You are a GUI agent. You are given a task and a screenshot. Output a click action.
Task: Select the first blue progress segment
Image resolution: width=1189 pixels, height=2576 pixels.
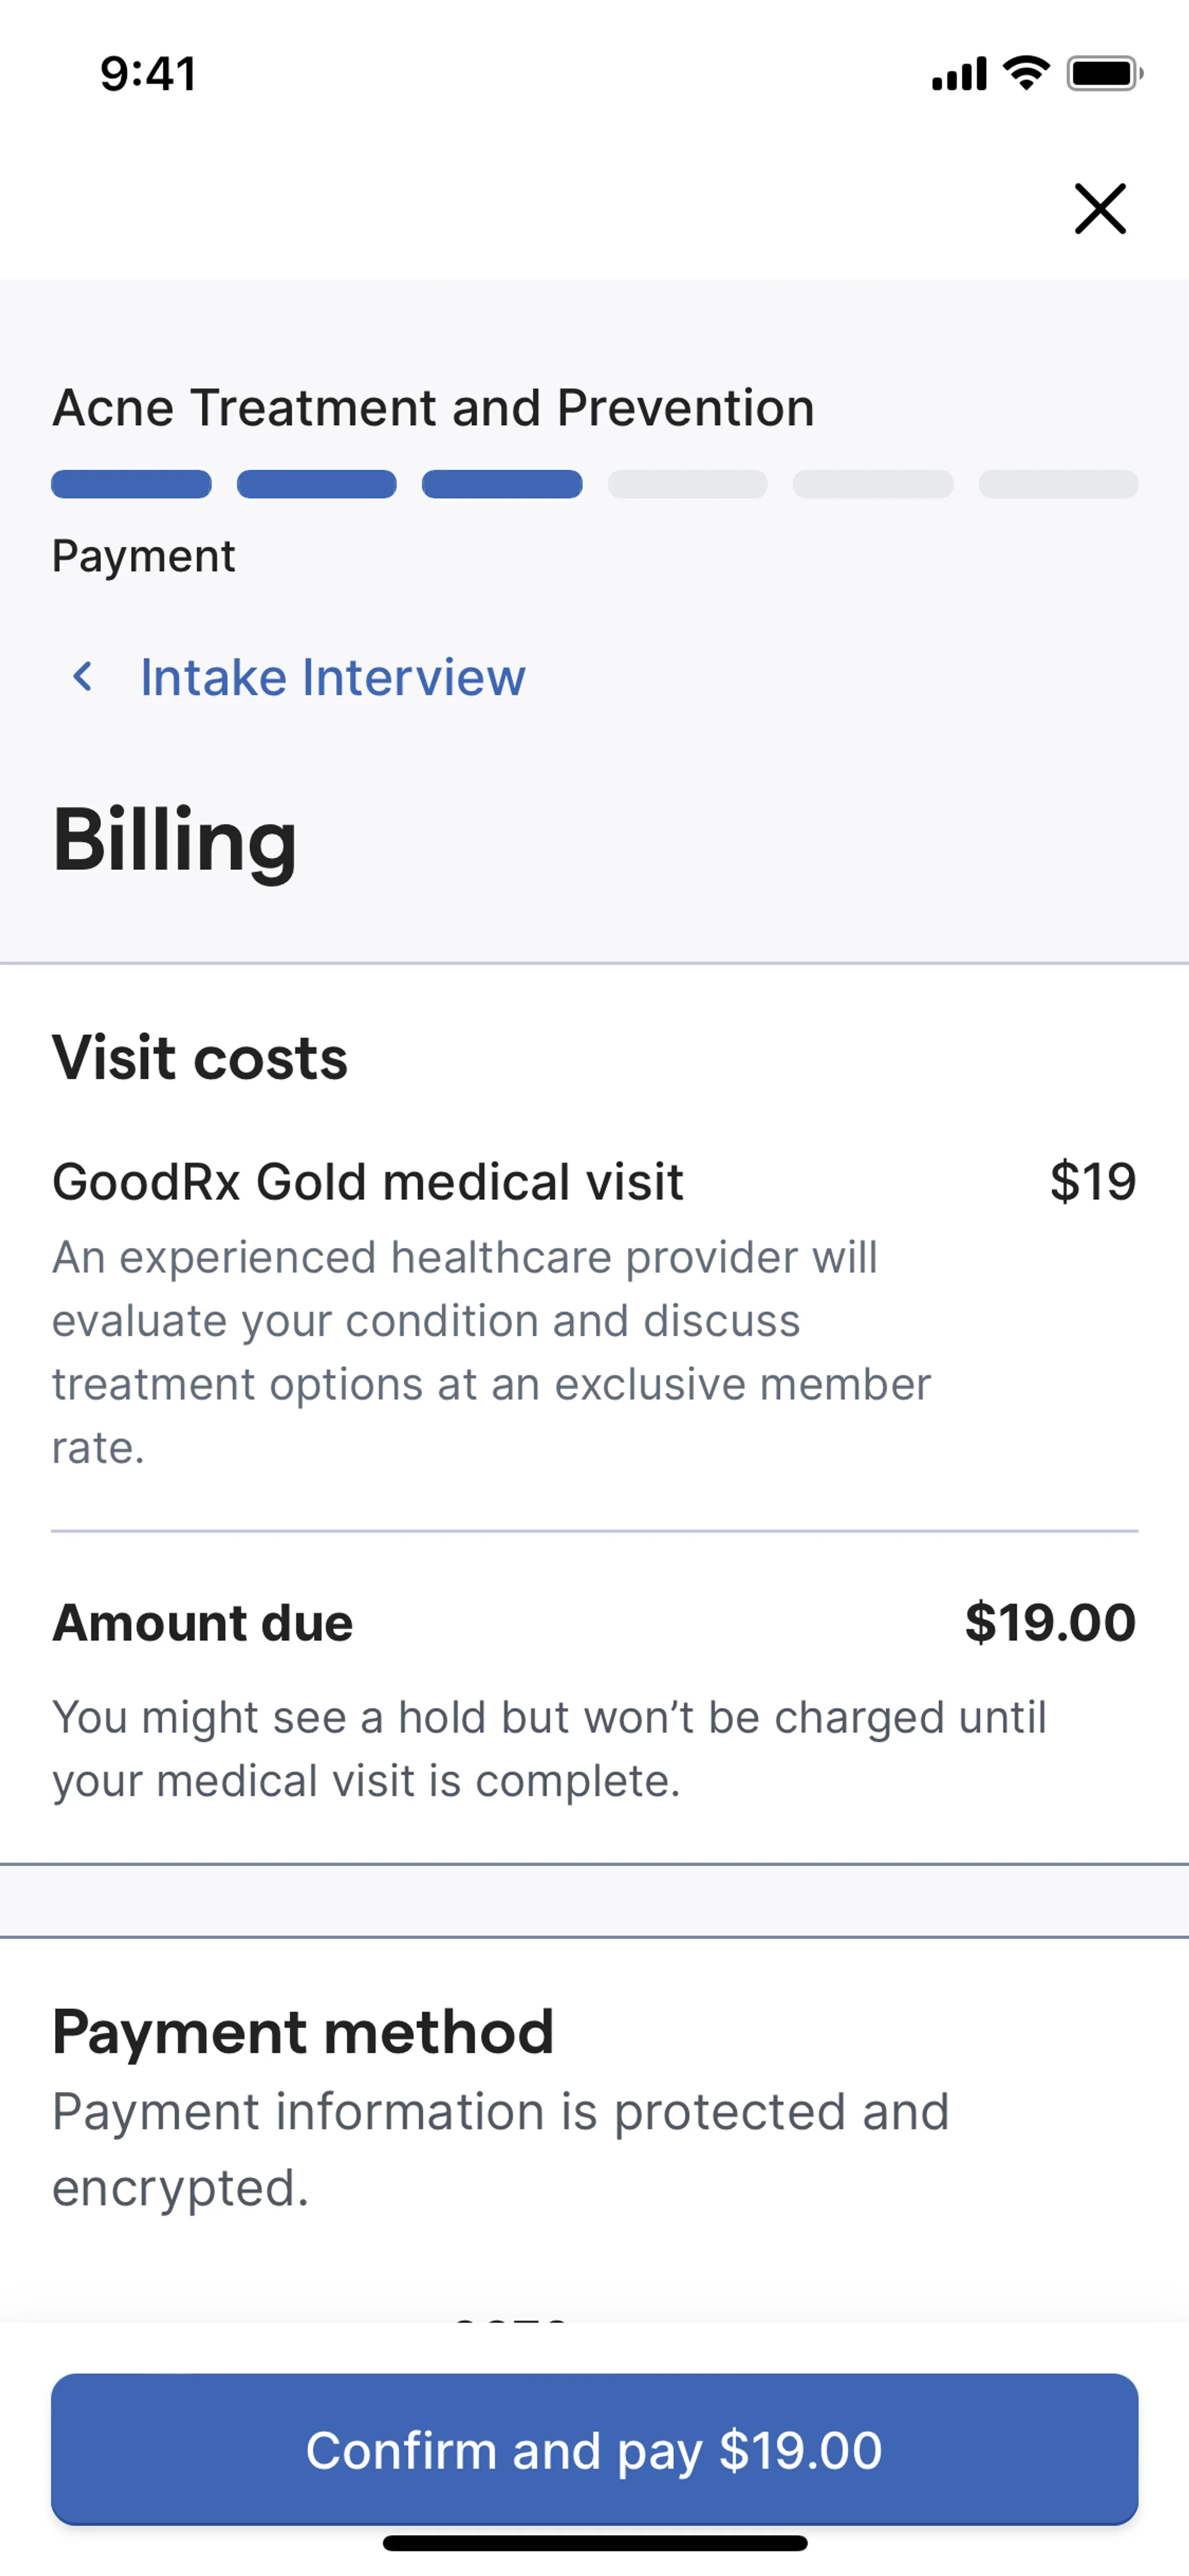(x=131, y=484)
